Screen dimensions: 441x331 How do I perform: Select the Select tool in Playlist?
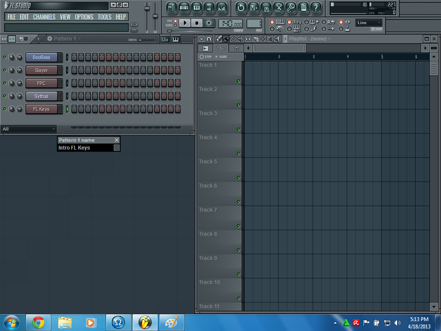click(263, 39)
